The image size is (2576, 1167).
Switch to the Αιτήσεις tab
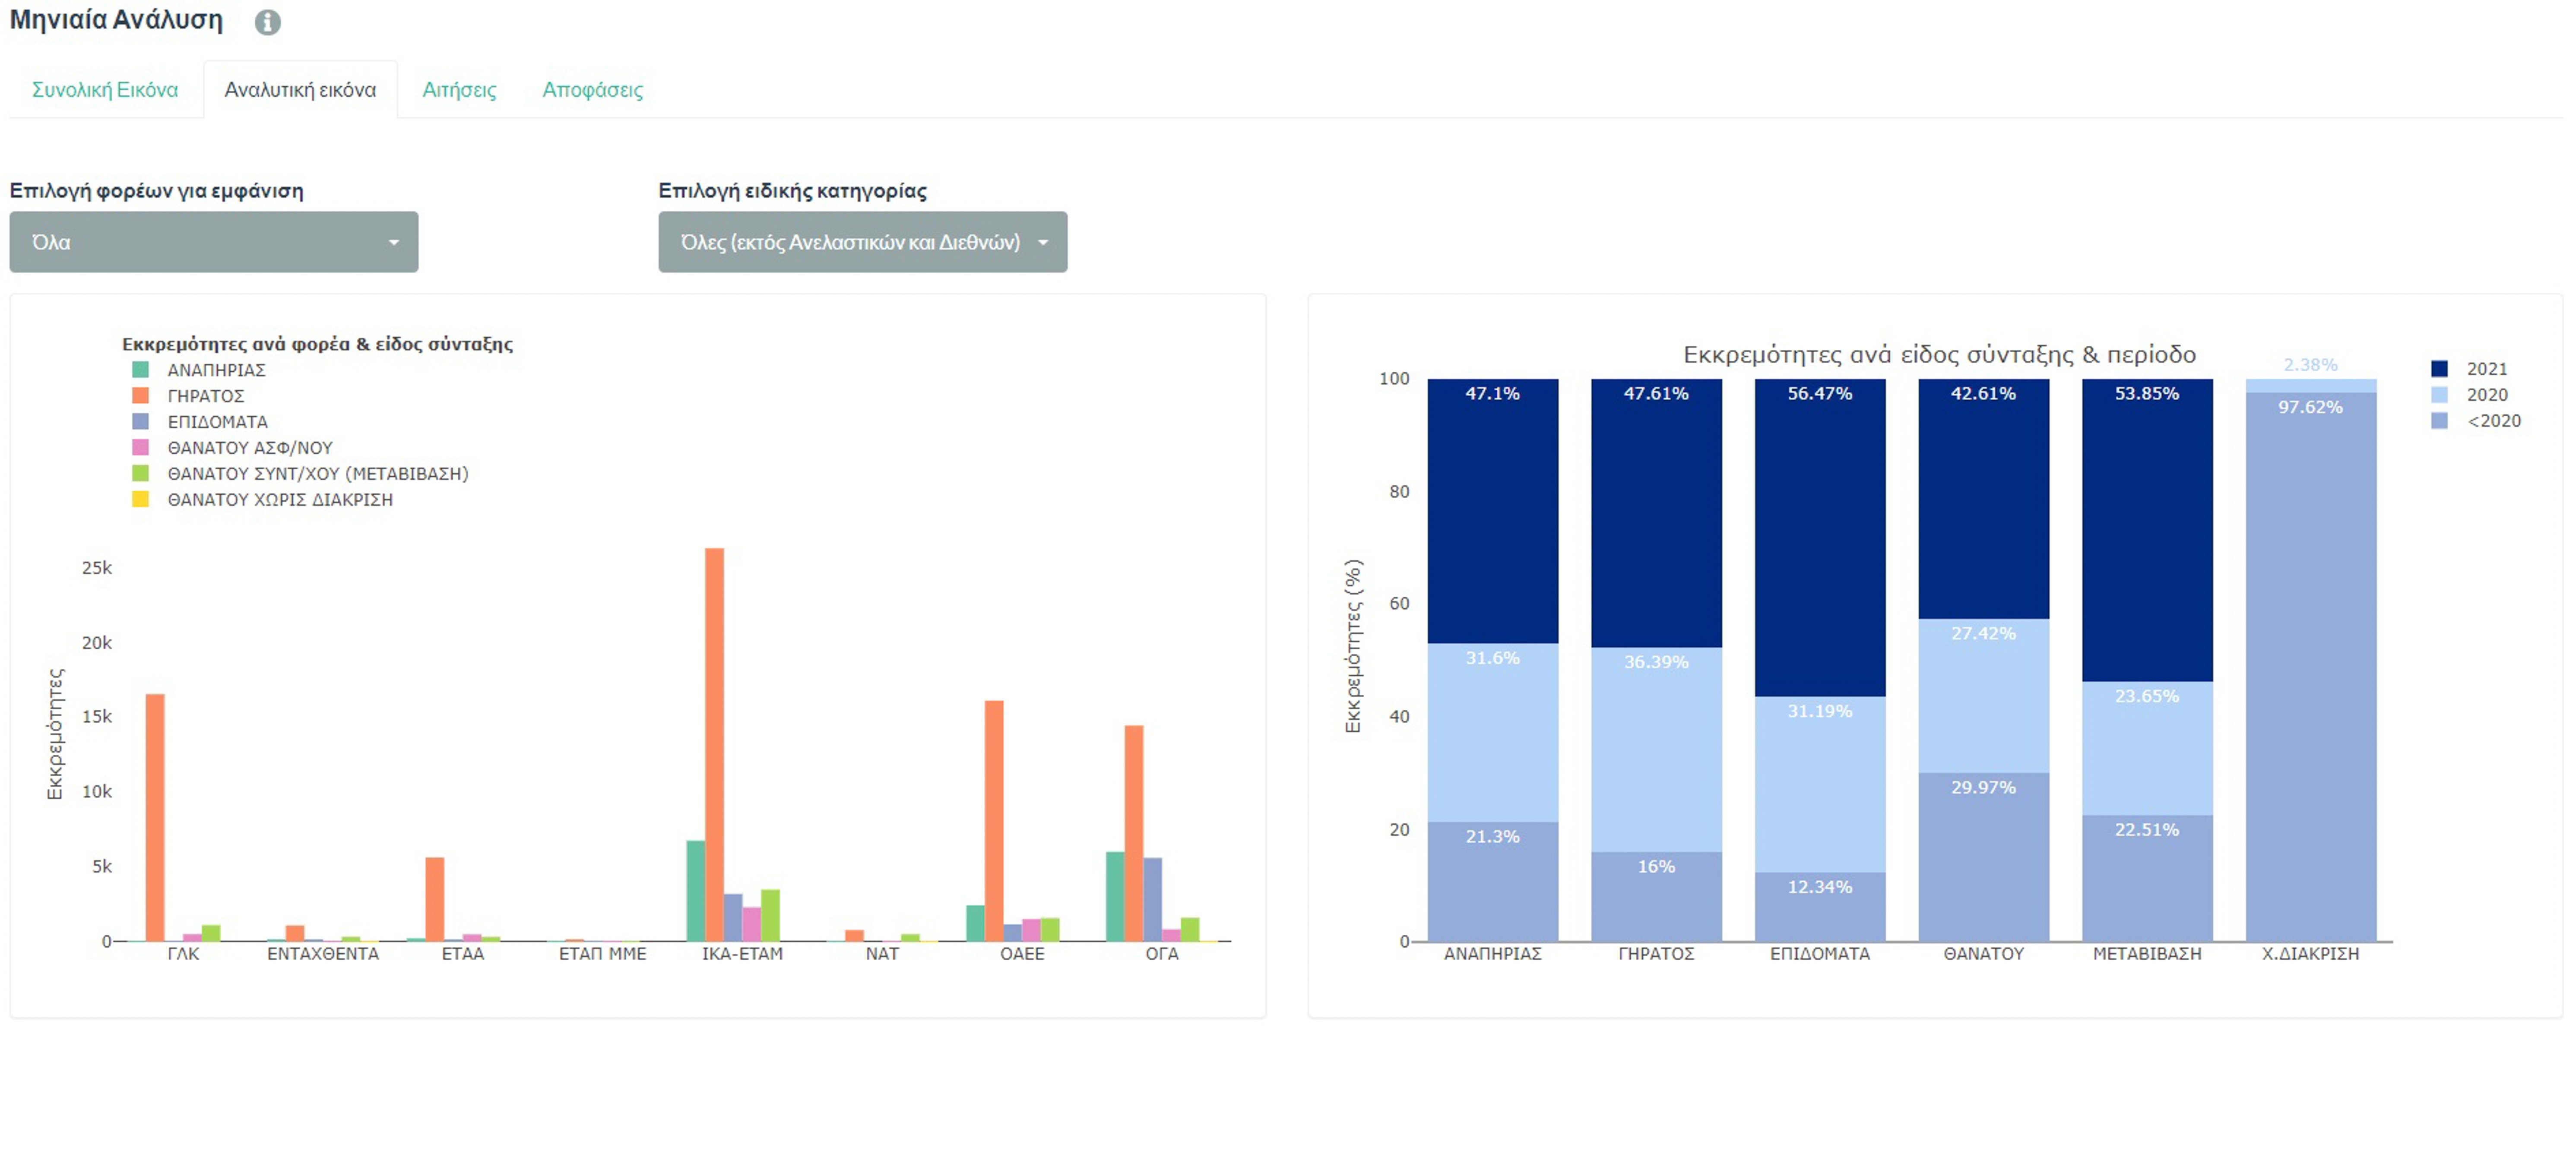[459, 90]
